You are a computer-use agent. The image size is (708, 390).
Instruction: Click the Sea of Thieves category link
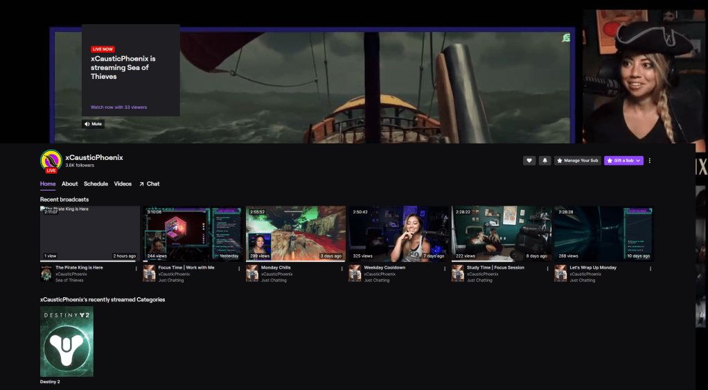coord(69,281)
